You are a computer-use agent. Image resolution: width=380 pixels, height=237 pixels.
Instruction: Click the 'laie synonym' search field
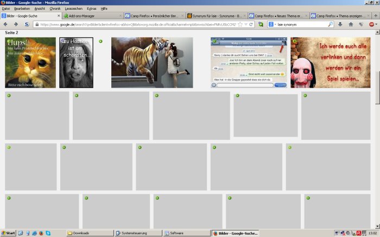tap(301, 24)
